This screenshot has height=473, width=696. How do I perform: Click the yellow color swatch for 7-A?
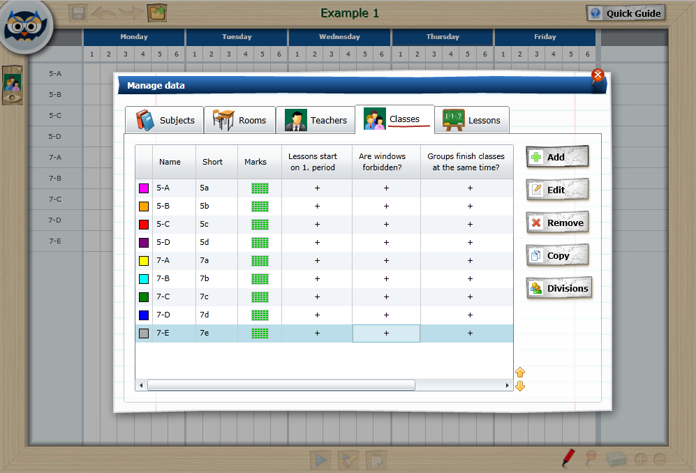[144, 261]
